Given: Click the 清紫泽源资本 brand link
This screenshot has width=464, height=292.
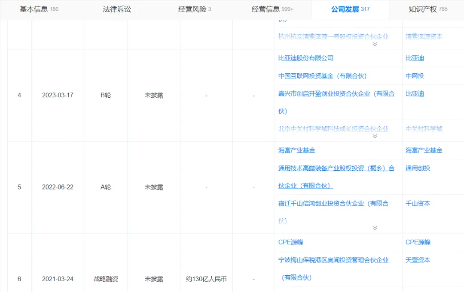Looking at the screenshot, I should click(x=424, y=36).
